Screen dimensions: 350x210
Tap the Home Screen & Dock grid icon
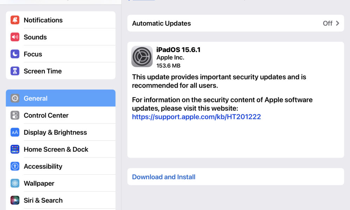pos(15,149)
